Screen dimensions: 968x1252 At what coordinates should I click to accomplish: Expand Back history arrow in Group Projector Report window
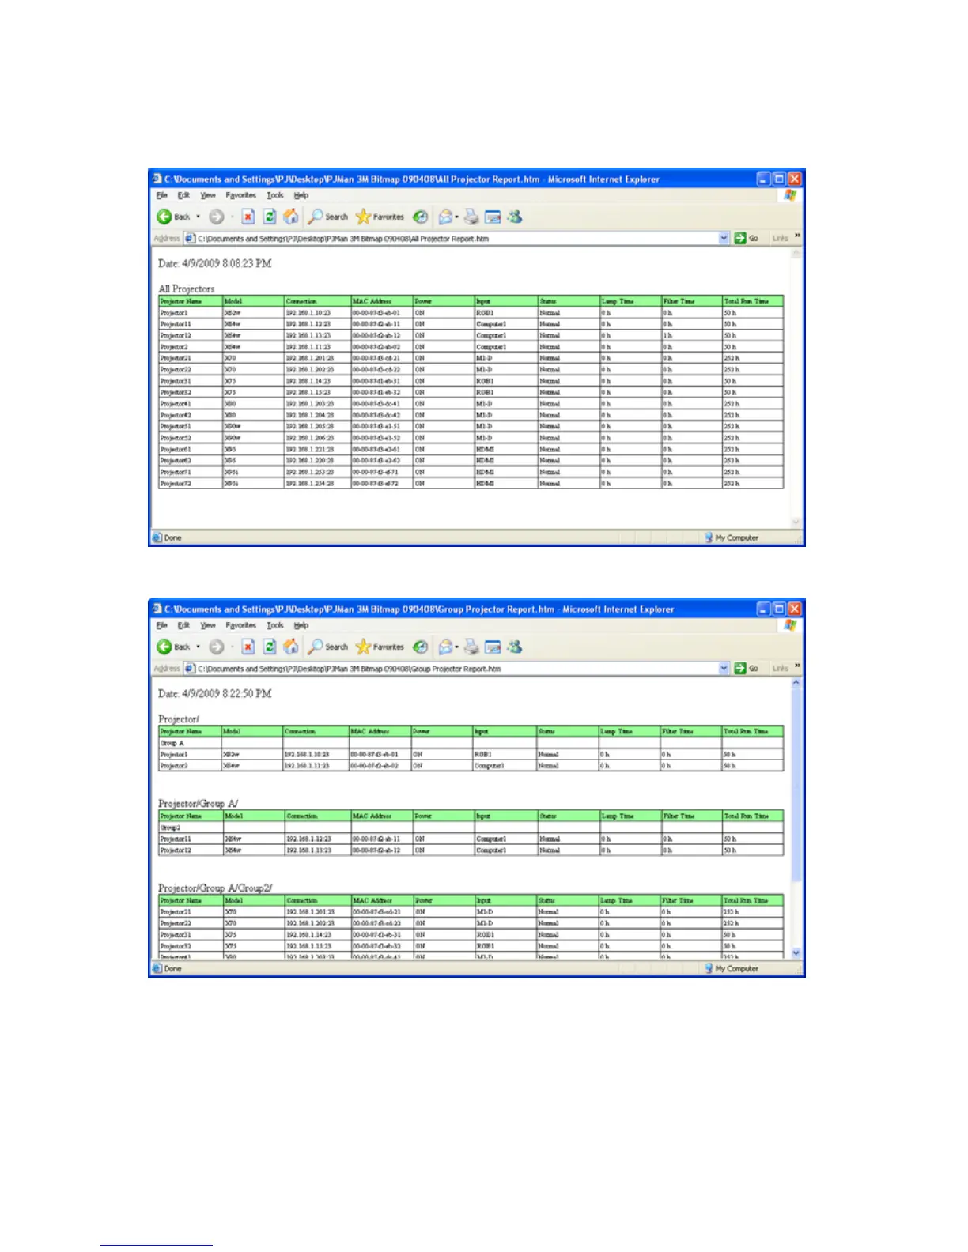point(198,647)
